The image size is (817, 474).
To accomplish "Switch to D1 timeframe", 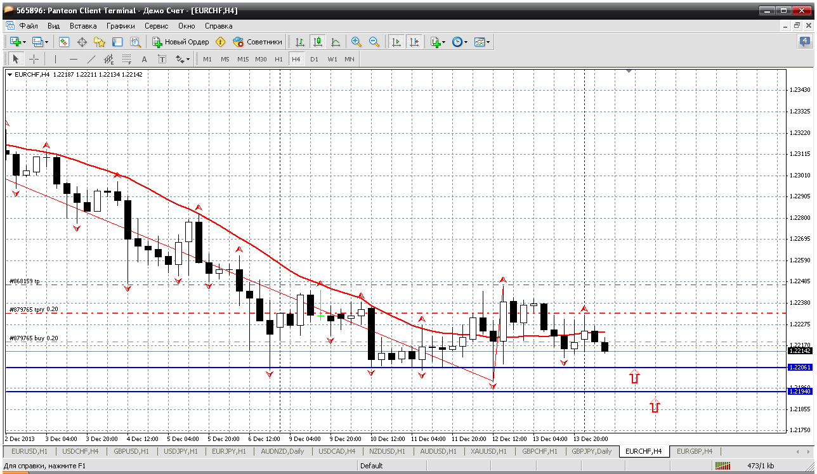I will pyautogui.click(x=314, y=59).
